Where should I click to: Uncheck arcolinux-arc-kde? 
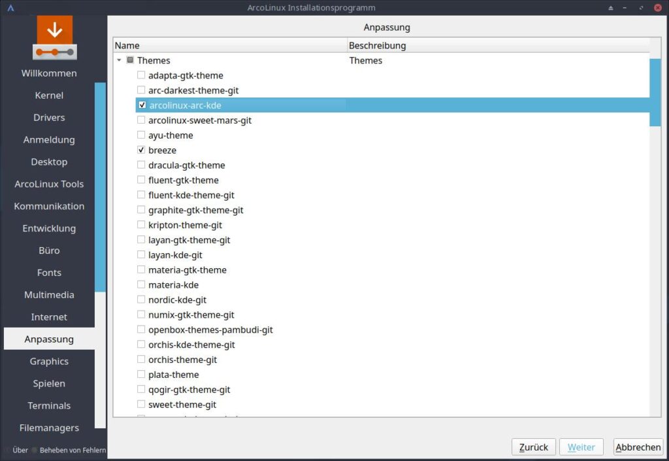point(142,105)
